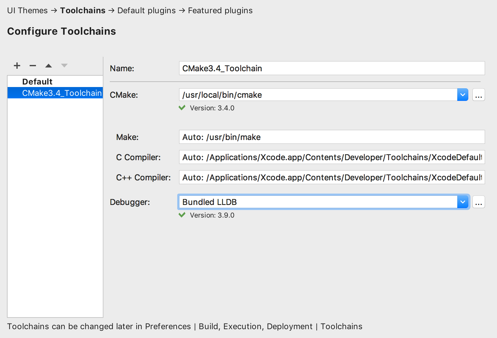Focus the C++ Compiler path field
Viewport: 497px width, 338px height.
coord(332,178)
